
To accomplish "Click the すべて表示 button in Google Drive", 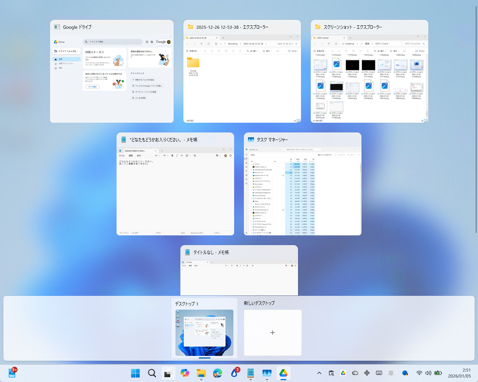I will point(92,87).
